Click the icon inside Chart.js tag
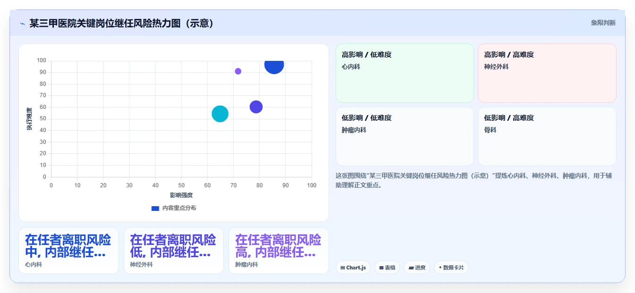Image resolution: width=635 pixels, height=293 pixels. point(343,268)
